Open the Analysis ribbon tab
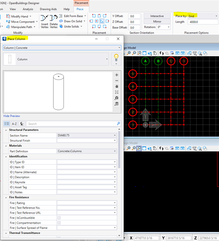 tap(28, 9)
